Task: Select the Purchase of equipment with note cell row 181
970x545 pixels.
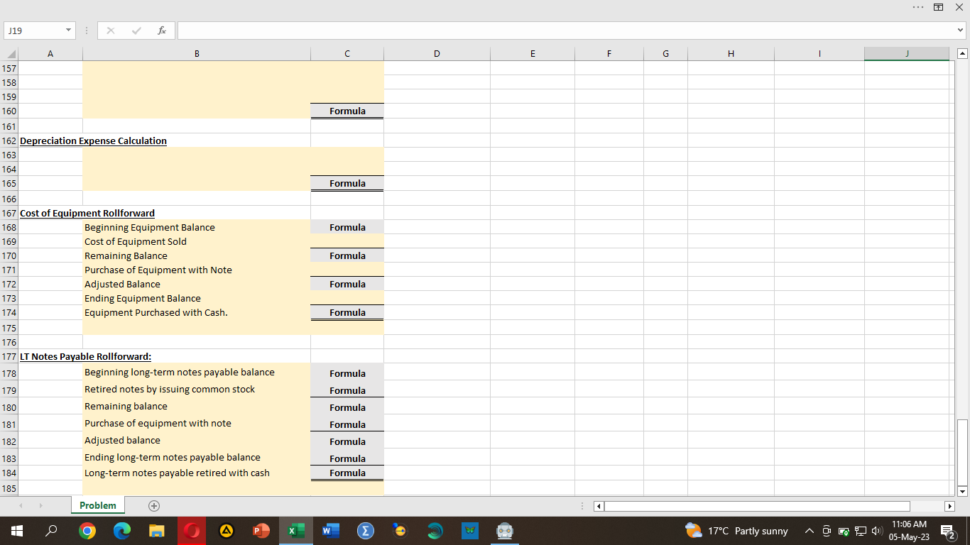Action: tap(197, 424)
